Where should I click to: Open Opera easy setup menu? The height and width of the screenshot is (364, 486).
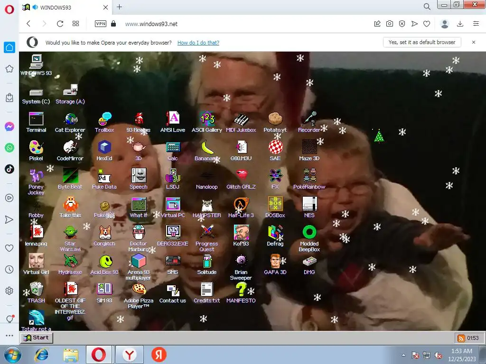click(476, 24)
